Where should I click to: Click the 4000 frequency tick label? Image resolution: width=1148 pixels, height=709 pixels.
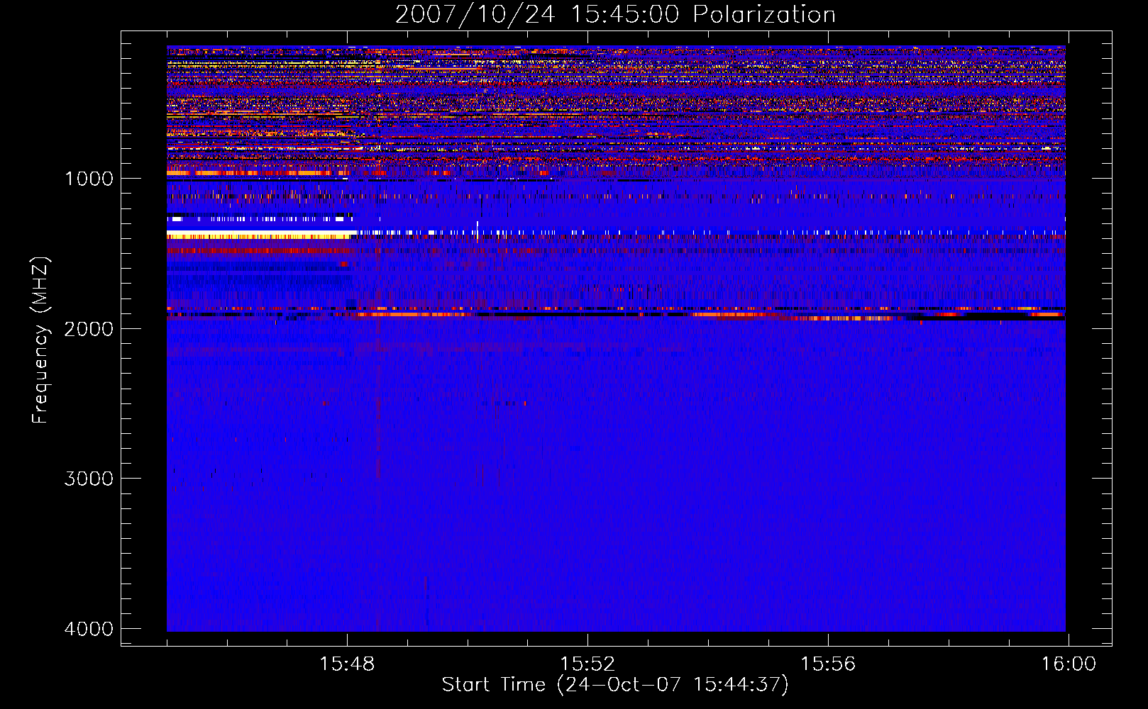[x=89, y=629]
